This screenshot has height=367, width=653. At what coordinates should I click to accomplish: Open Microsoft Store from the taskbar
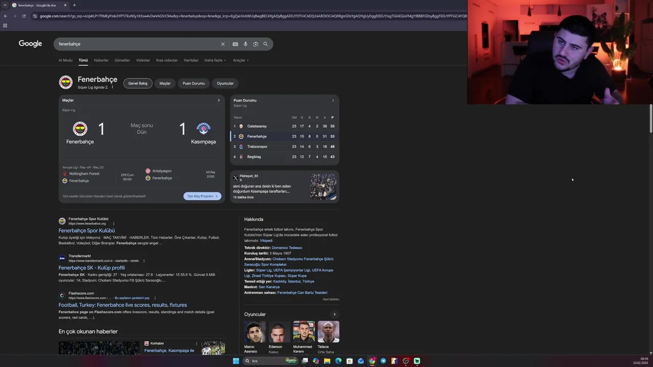pos(349,361)
